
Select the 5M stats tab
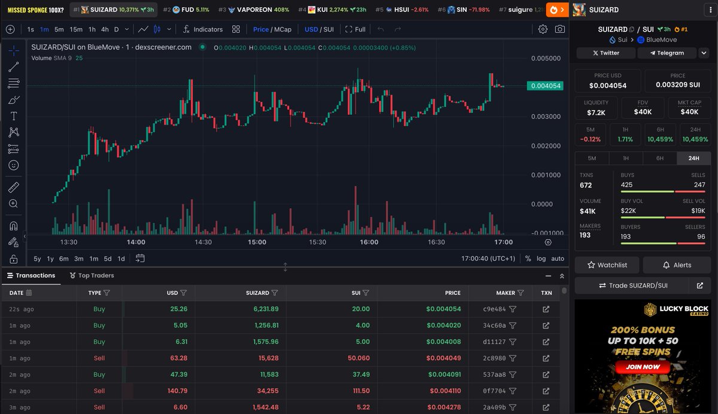[x=592, y=159]
